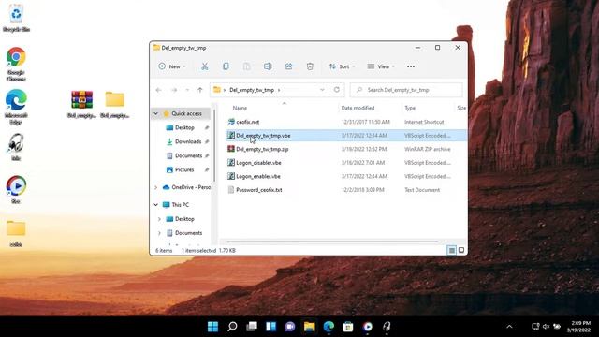Open the View options dropdown
Screen dimensions: 599x337
[381, 66]
